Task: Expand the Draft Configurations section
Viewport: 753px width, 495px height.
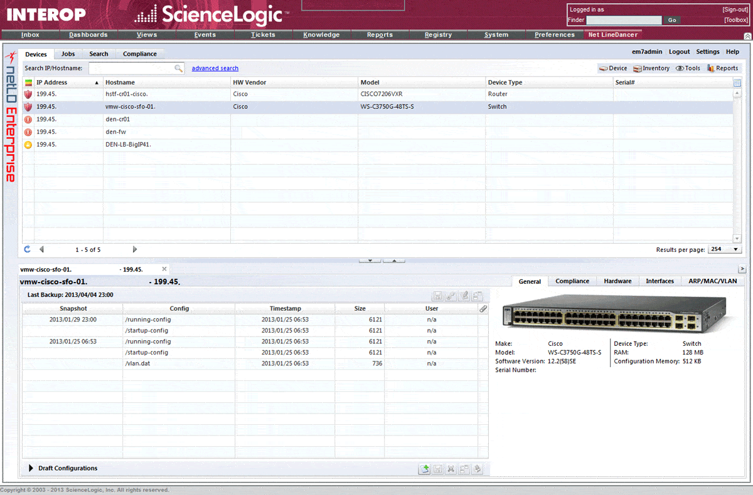Action: coord(31,468)
